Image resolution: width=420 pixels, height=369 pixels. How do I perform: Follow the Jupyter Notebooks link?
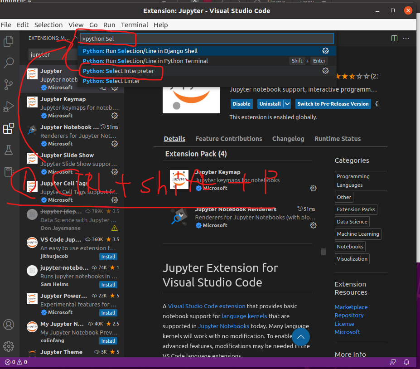click(x=223, y=326)
